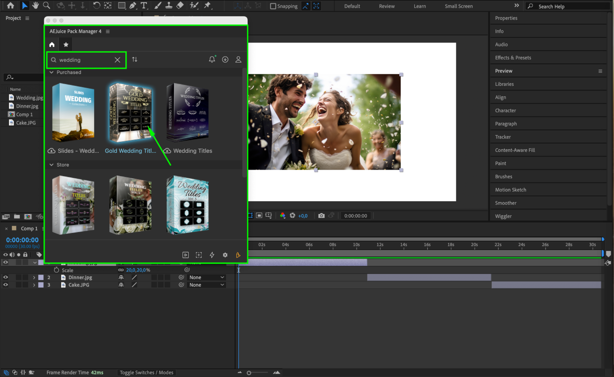This screenshot has height=377, width=614.
Task: Hide the Dinner.jpg layer
Action: [x=6, y=277]
